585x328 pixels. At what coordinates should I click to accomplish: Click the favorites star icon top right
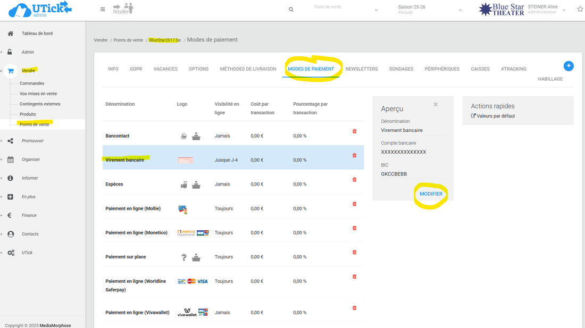pos(580,9)
